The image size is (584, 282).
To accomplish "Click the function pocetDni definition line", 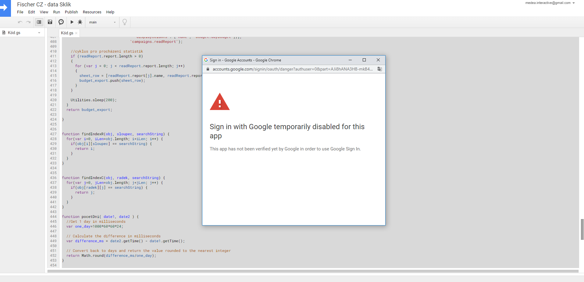I will (x=101, y=217).
